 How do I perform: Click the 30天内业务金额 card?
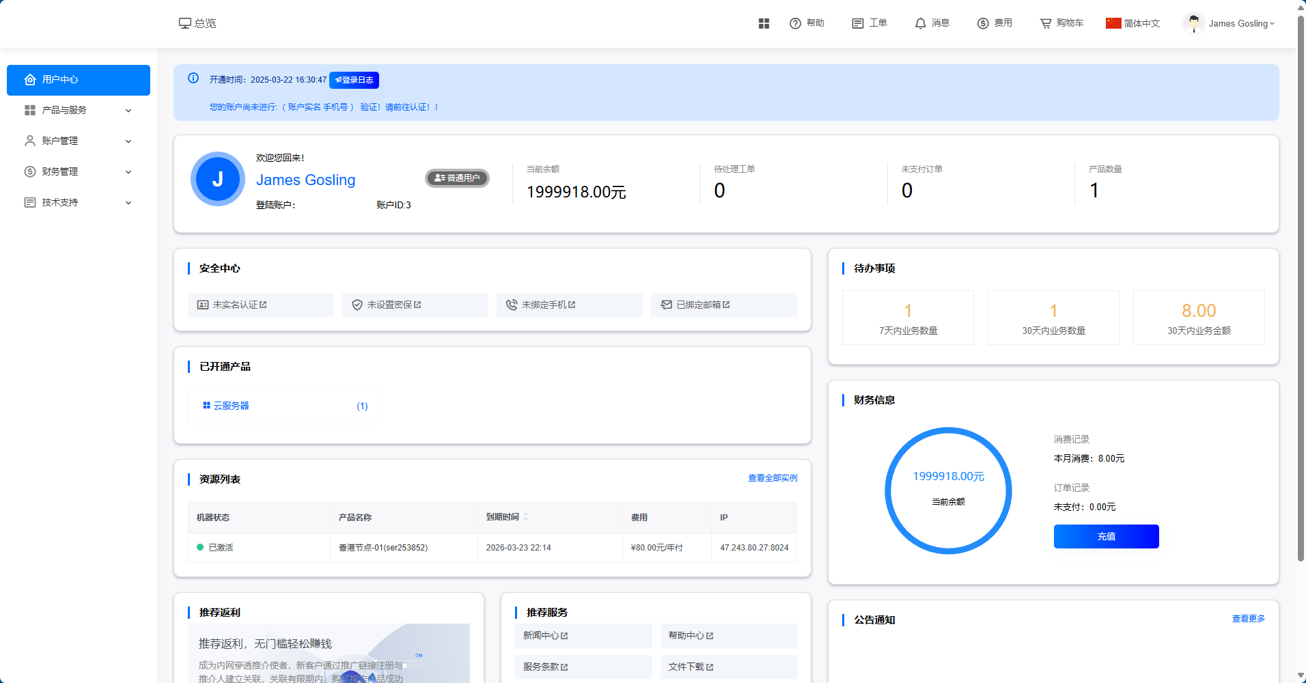coord(1199,318)
